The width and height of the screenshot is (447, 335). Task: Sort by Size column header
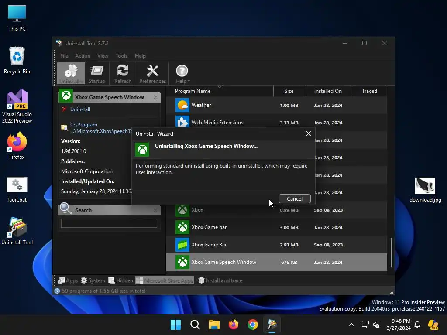point(289,91)
